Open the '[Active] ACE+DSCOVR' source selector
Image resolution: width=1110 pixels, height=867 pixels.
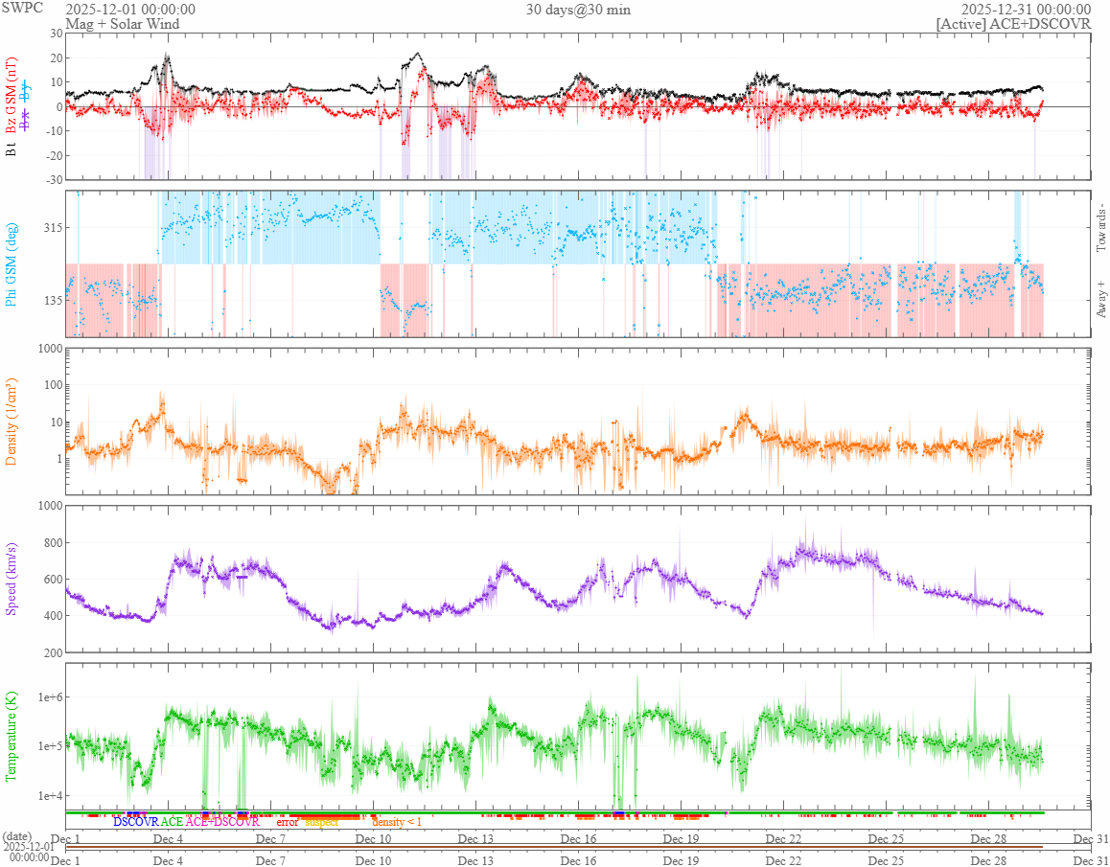1013,24
